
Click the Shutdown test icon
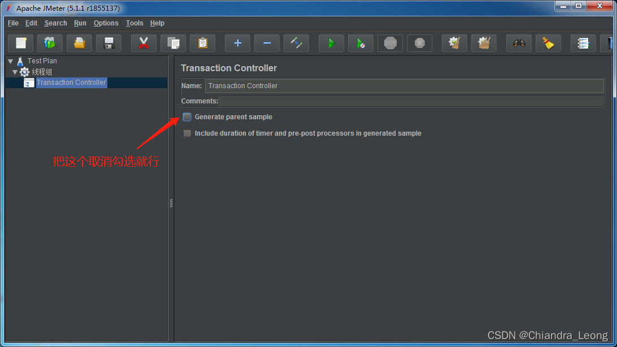pos(419,43)
